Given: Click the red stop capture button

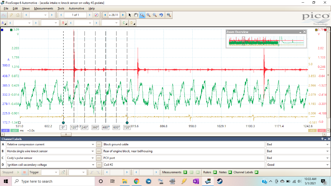Looking at the screenshot, I should coord(24,172).
